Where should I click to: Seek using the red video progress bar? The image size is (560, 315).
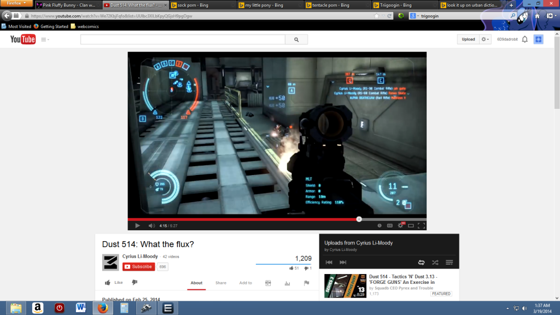click(x=277, y=219)
